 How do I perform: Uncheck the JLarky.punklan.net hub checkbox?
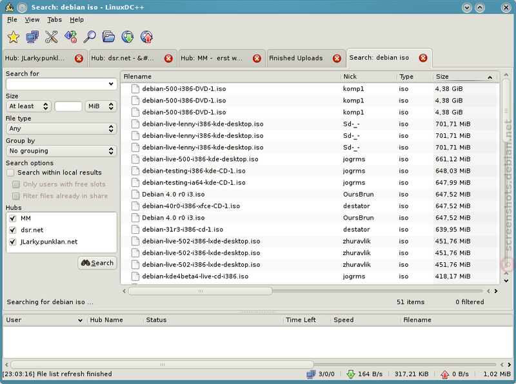[13, 242]
